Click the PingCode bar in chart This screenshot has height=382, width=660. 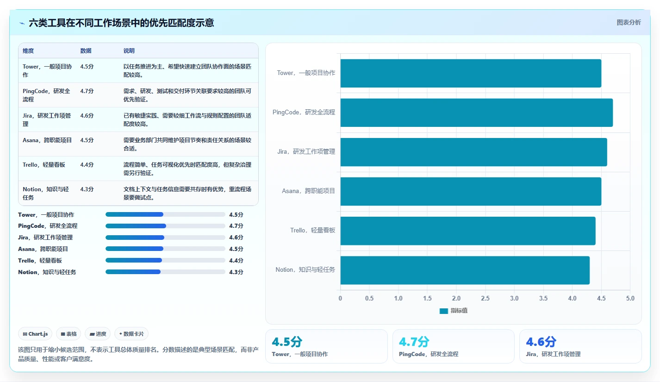(x=477, y=113)
